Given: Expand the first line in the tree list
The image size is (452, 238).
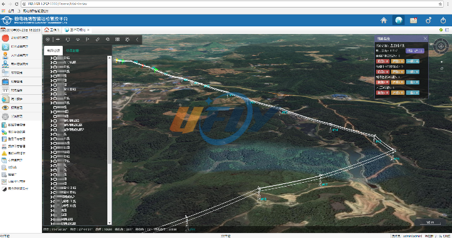Looking at the screenshot, I should (51, 58).
